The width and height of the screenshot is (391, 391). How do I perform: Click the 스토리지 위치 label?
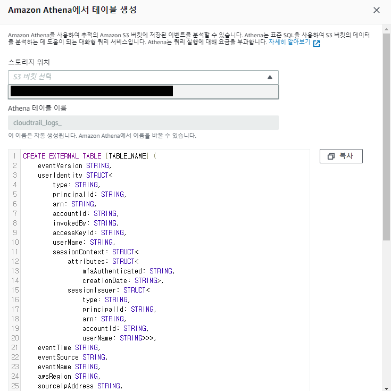click(29, 62)
